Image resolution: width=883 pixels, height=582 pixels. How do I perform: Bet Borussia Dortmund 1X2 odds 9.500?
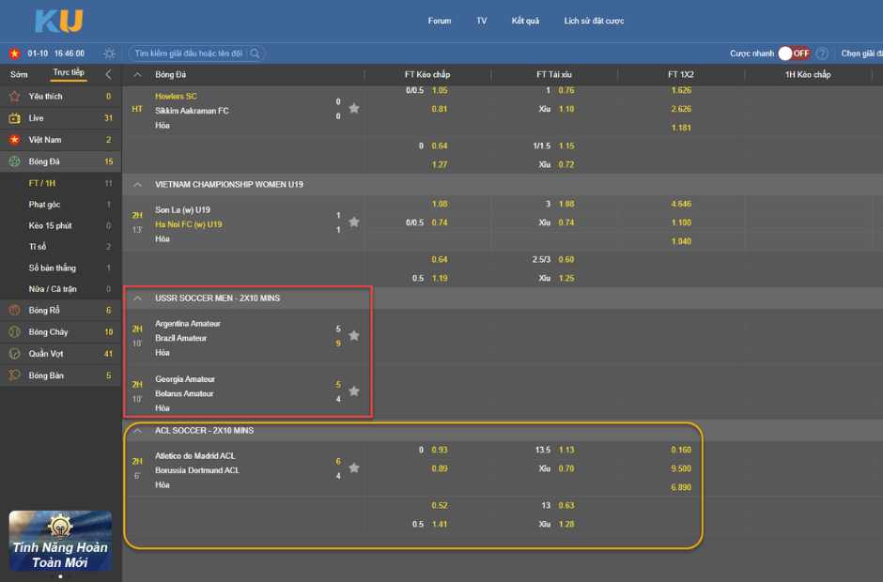pos(681,468)
